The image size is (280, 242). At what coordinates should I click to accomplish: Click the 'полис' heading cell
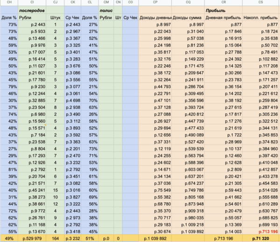(x=106, y=11)
